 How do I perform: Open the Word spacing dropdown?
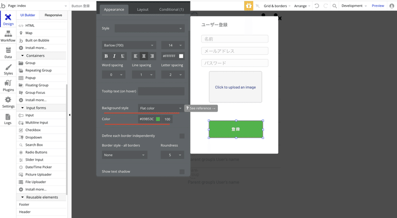click(114, 75)
